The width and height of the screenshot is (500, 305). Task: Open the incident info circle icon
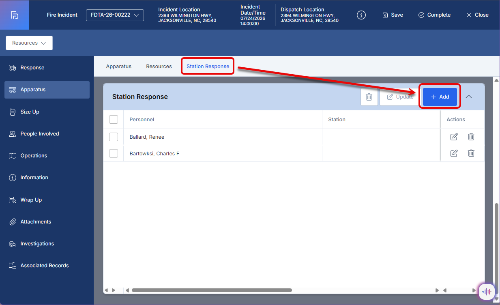[361, 15]
